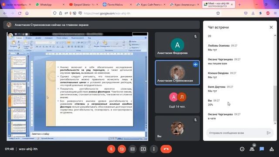Click microphone permission icon in address bar
Viewport: 279px width, 157px height.
point(71,13)
